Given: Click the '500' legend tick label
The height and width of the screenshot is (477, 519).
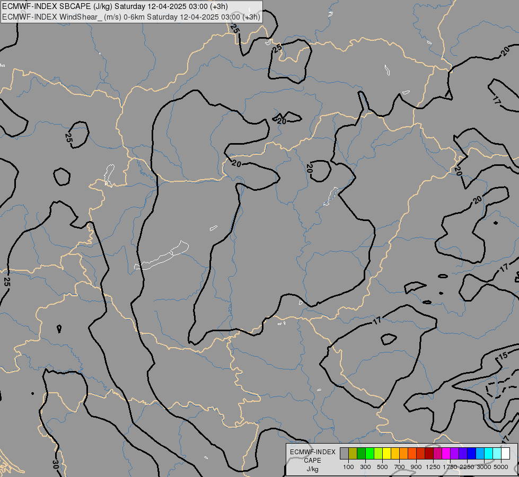Looking at the screenshot, I should pyautogui.click(x=382, y=467).
